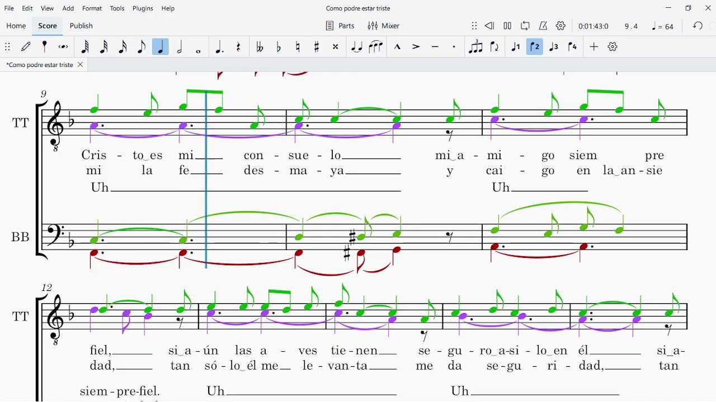716x402 pixels.
Task: Select the eighth note duration
Action: pyautogui.click(x=142, y=47)
